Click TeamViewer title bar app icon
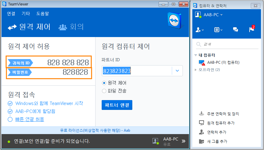The width and height of the screenshot is (264, 150). coord(5,4)
